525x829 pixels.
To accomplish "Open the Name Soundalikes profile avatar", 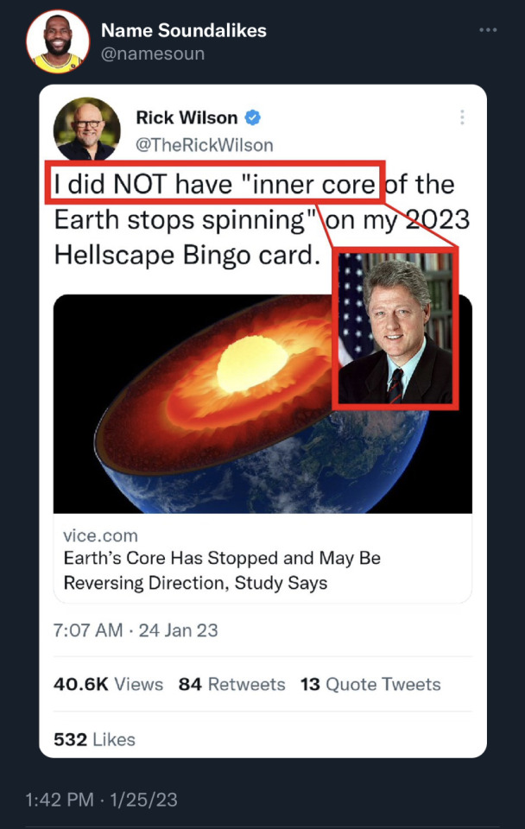I will tap(58, 41).
